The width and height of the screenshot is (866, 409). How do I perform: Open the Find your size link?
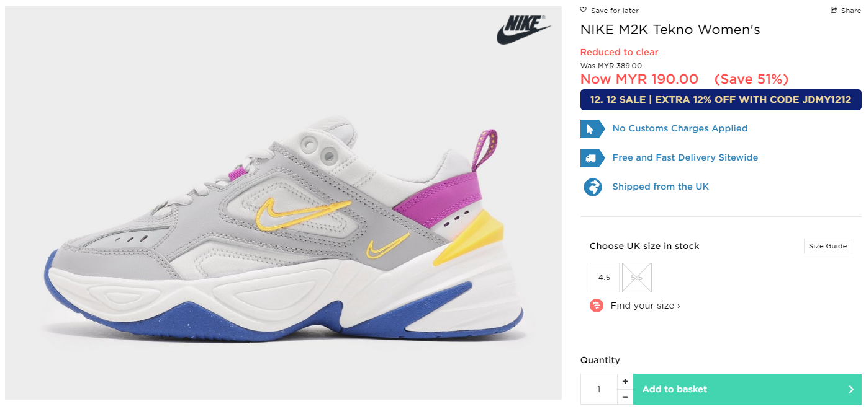point(645,306)
